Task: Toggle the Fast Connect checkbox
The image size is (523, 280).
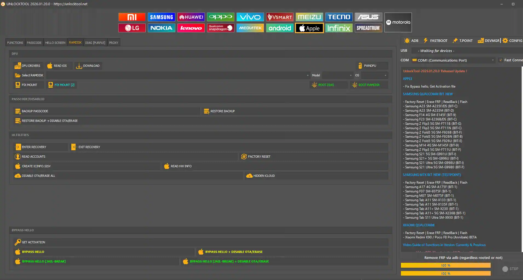Action: click(501, 60)
